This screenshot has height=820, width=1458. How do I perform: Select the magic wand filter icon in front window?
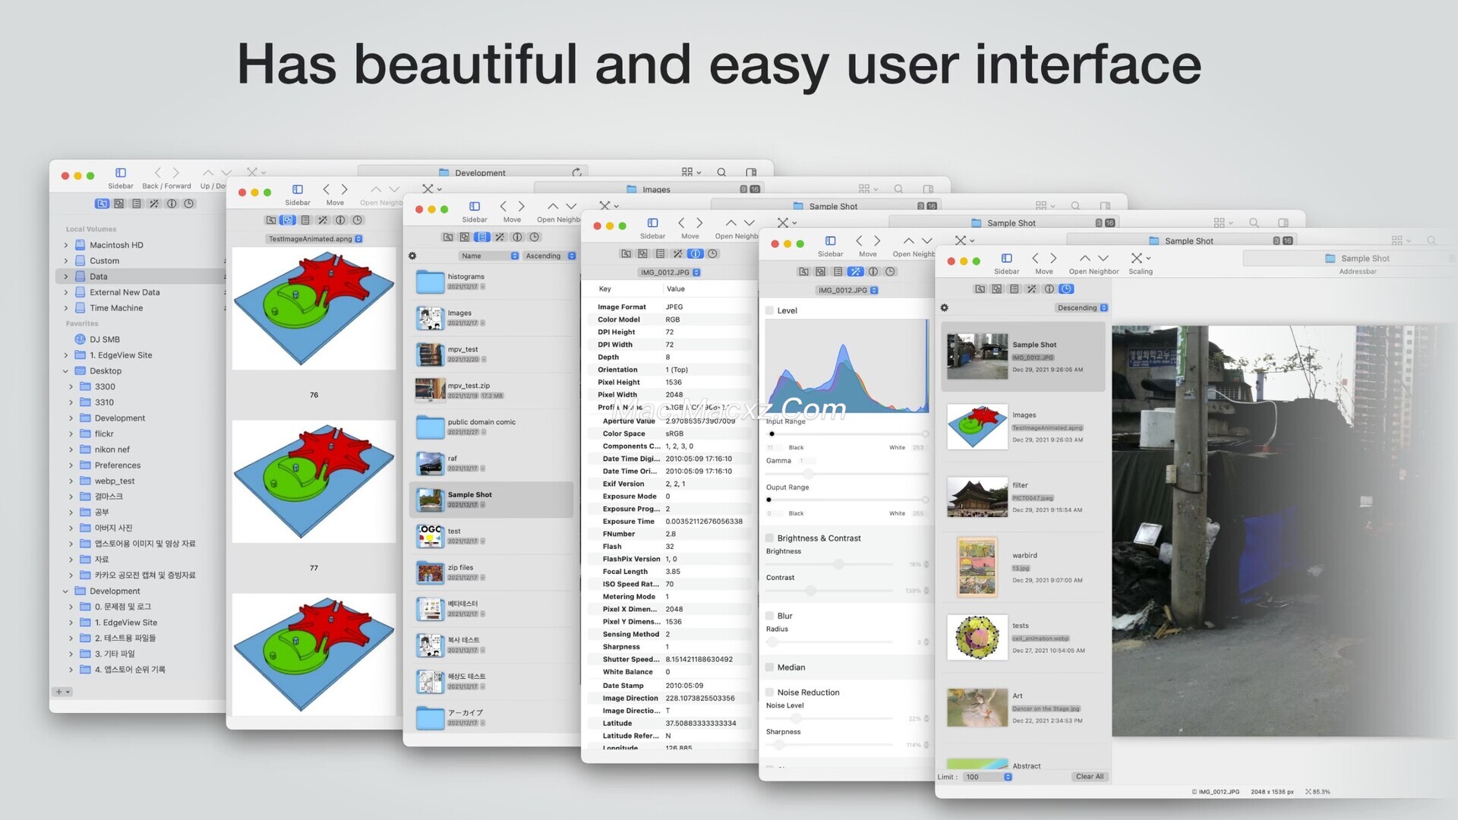[1031, 289]
